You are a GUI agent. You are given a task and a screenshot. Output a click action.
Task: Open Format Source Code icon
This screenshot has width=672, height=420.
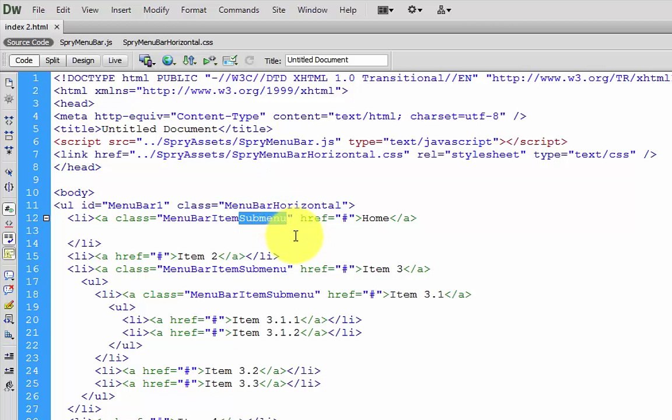coord(9,386)
